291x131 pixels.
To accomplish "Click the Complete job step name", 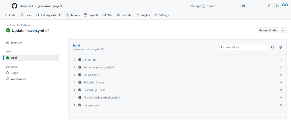I will coord(92,105).
